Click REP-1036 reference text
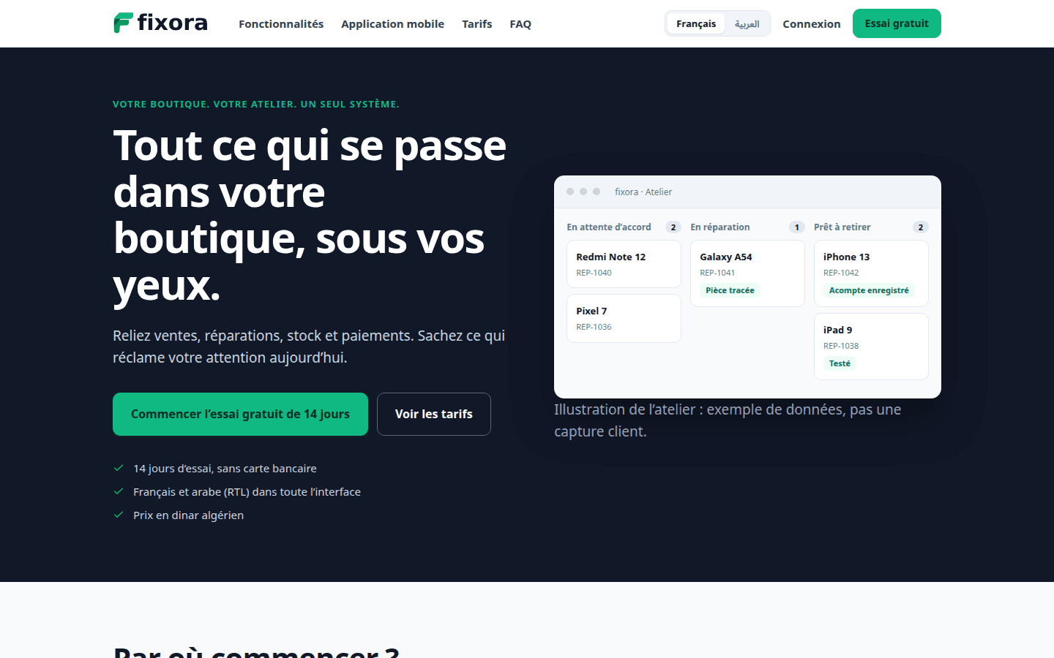 pos(594,327)
